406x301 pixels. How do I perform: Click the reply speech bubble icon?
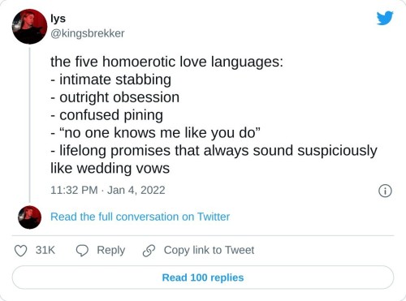point(82,251)
